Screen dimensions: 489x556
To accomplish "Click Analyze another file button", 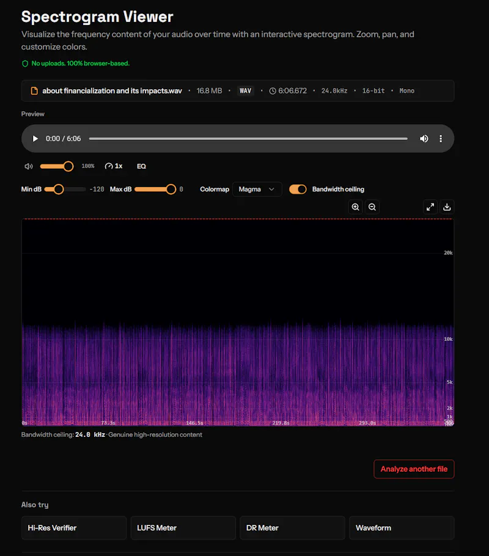I will pos(414,469).
